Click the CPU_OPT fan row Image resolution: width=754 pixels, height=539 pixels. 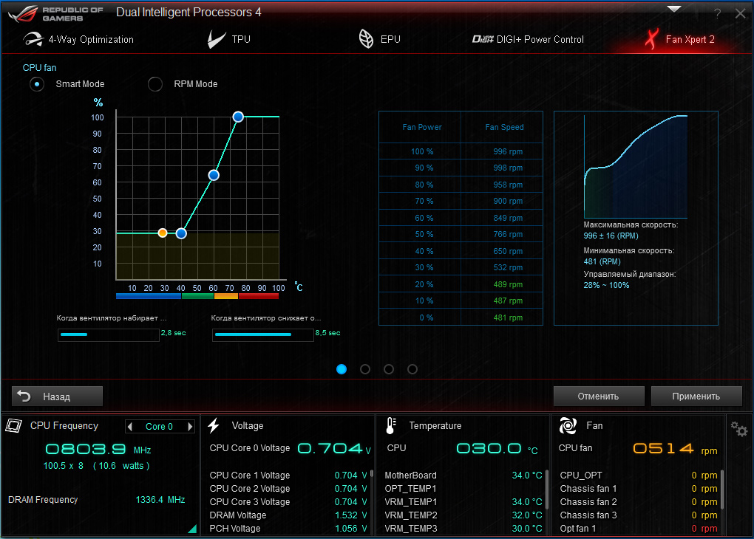(639, 475)
